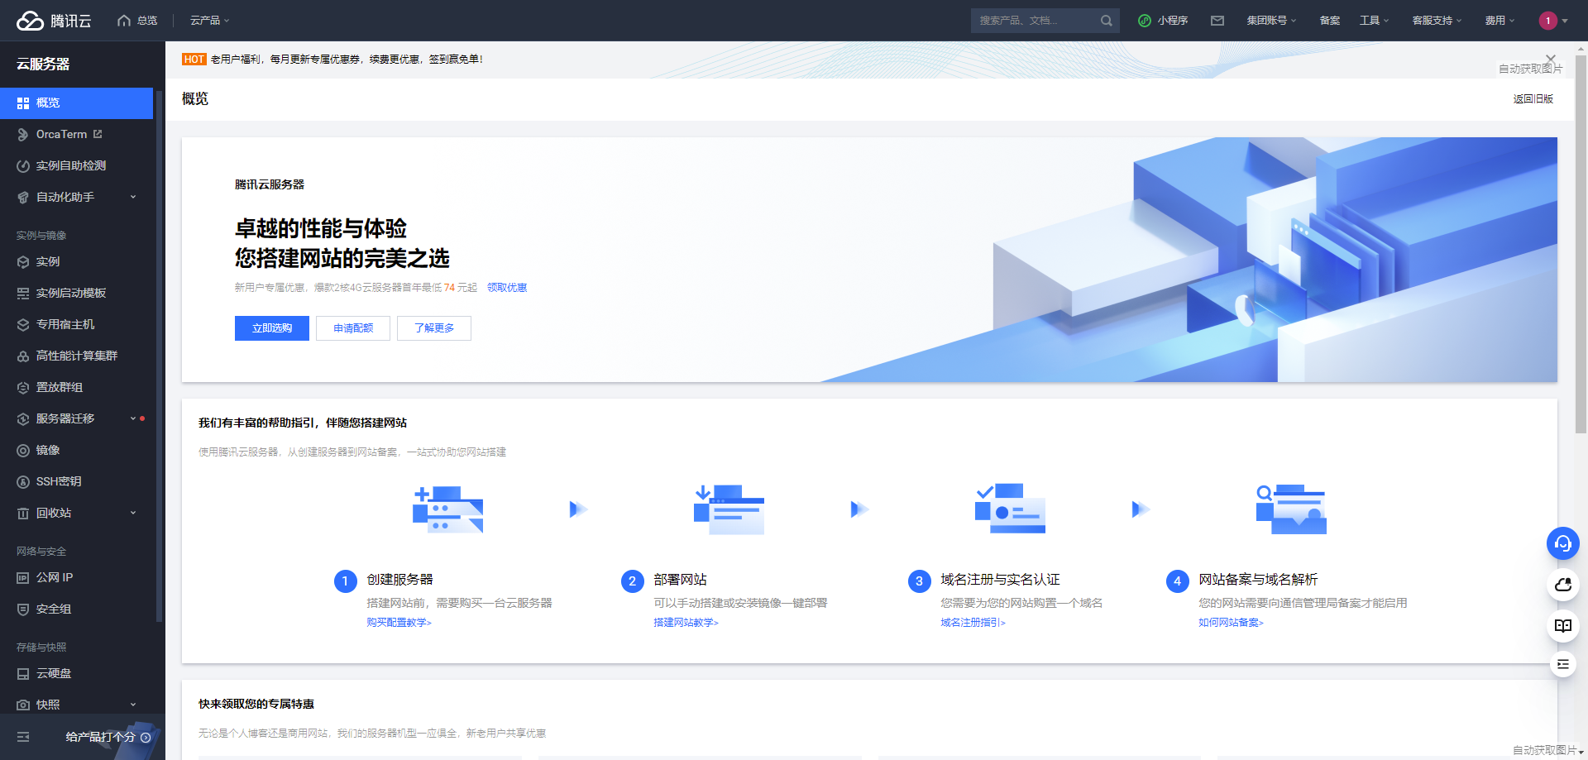This screenshot has width=1588, height=760.
Task: Open the documentation book floating icon
Action: pos(1562,626)
